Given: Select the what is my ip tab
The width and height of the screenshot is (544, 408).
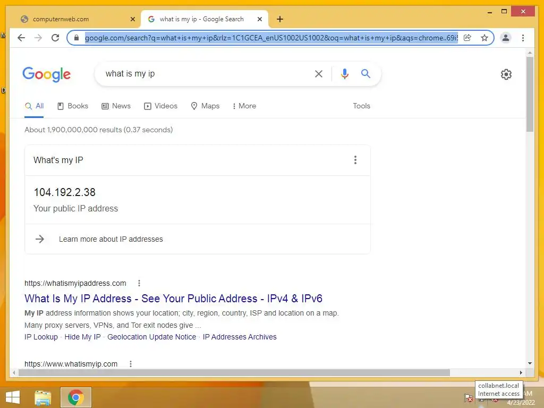Looking at the screenshot, I should click(x=204, y=19).
